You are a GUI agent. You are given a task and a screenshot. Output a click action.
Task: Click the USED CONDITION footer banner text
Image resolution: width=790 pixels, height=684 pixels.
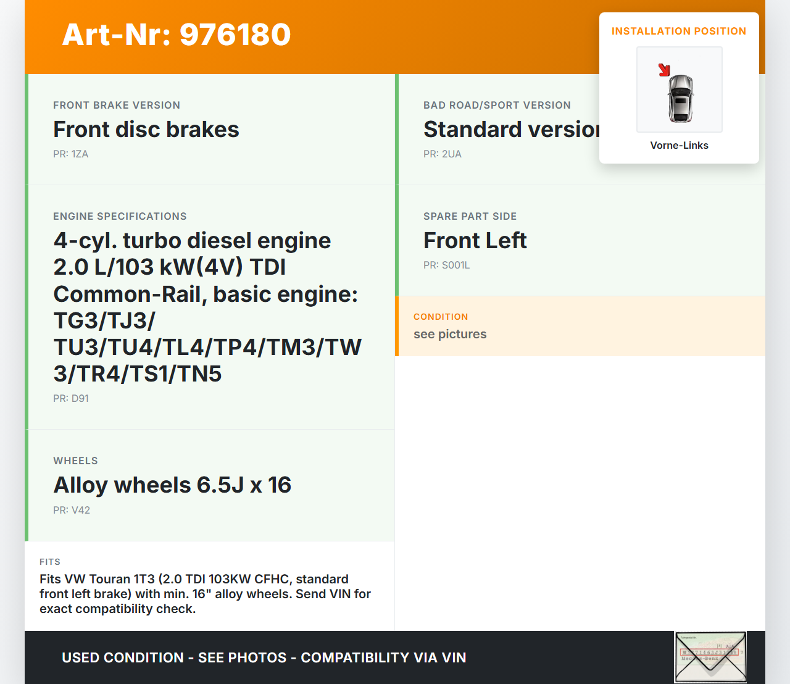tap(264, 657)
